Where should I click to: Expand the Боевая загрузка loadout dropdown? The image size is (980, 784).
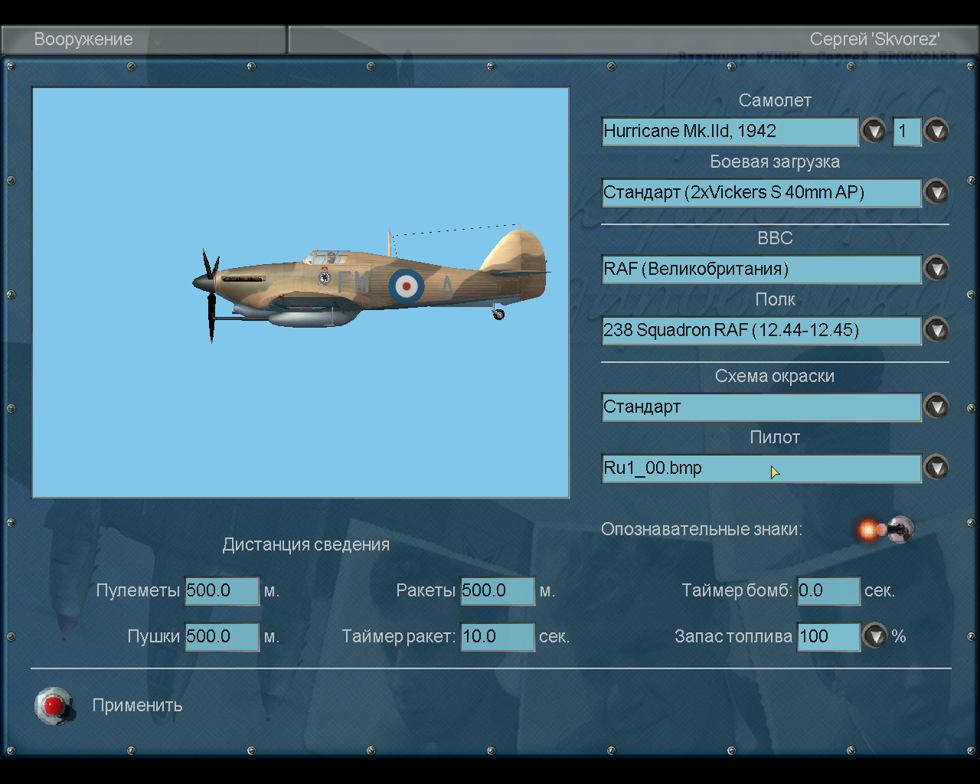pyautogui.click(x=936, y=192)
